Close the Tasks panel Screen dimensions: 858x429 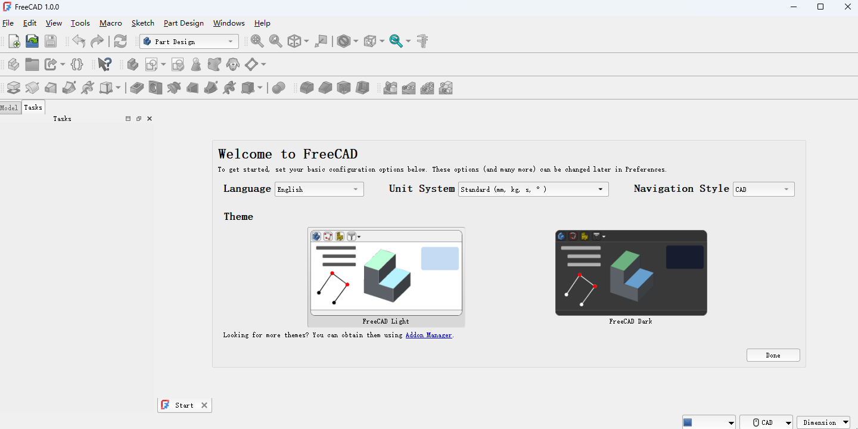tap(150, 119)
